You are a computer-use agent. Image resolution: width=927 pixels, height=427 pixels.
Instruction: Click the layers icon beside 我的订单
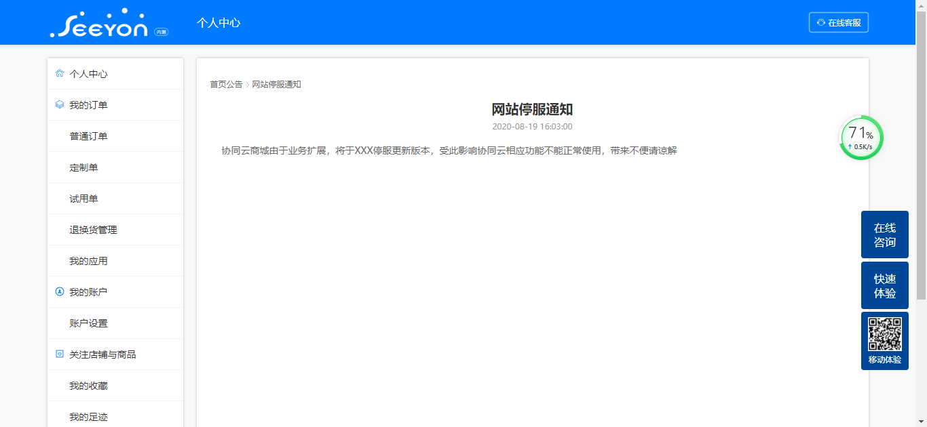(60, 104)
